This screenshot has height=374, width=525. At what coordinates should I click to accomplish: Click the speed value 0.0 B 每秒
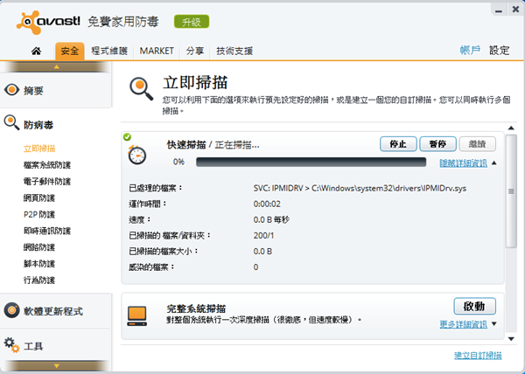271,219
